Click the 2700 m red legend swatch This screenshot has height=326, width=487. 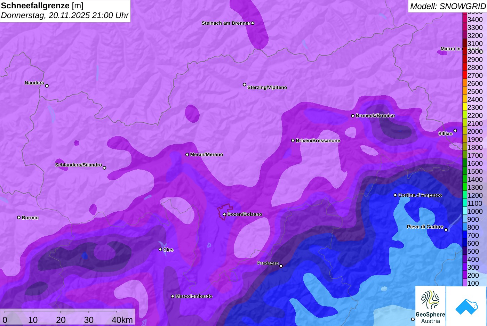[465, 75]
